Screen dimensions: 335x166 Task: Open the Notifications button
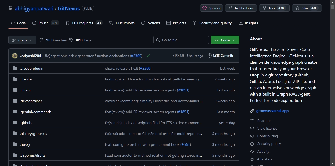pos(241,8)
